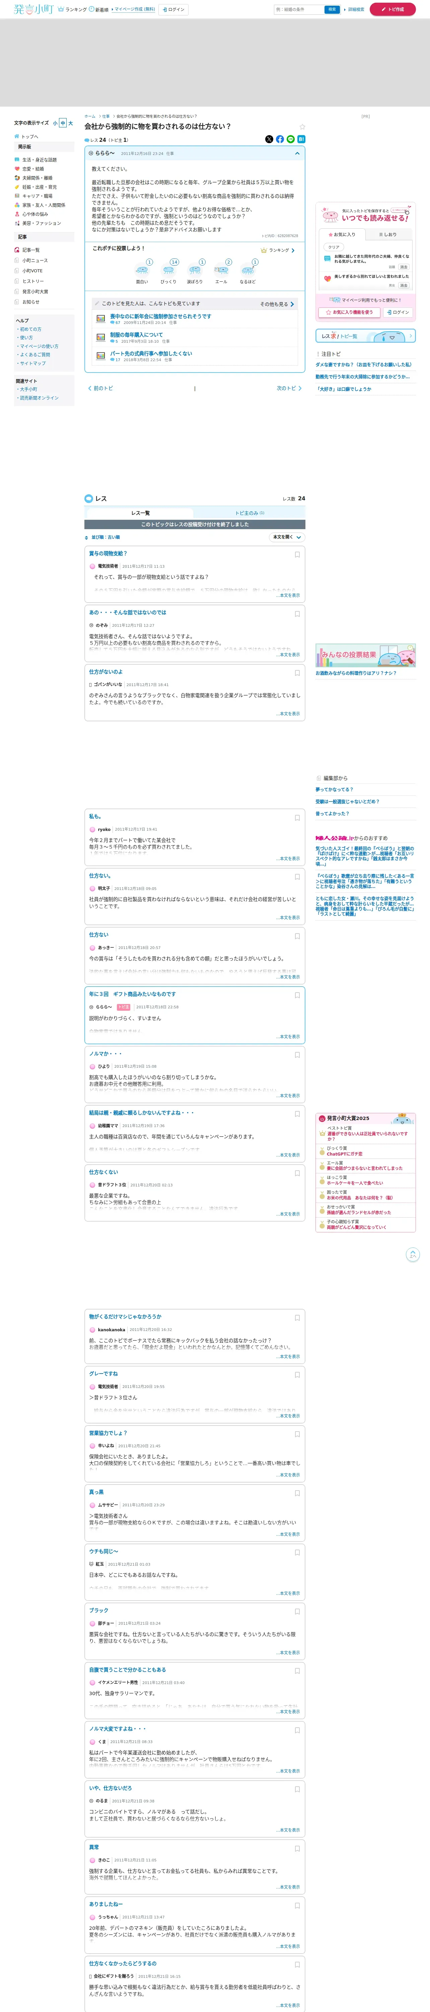This screenshot has width=430, height=2012.
Task: Set text size to 小
Action: coord(55,123)
